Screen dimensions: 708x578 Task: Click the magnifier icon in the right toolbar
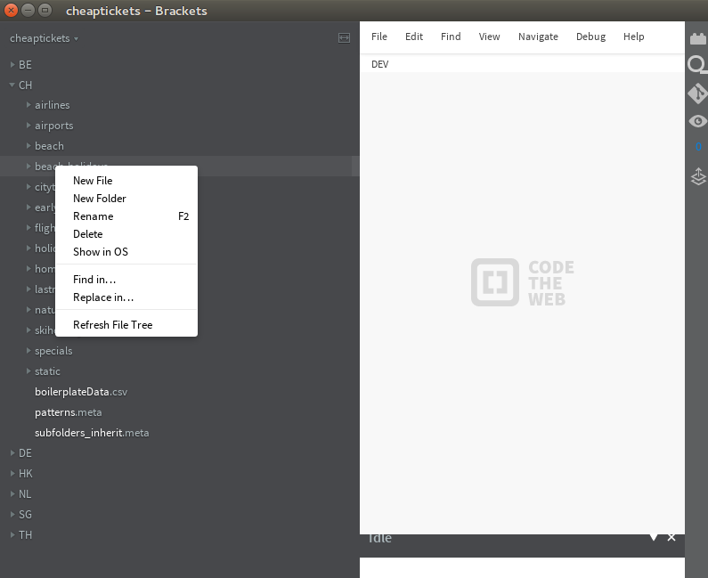[697, 65]
